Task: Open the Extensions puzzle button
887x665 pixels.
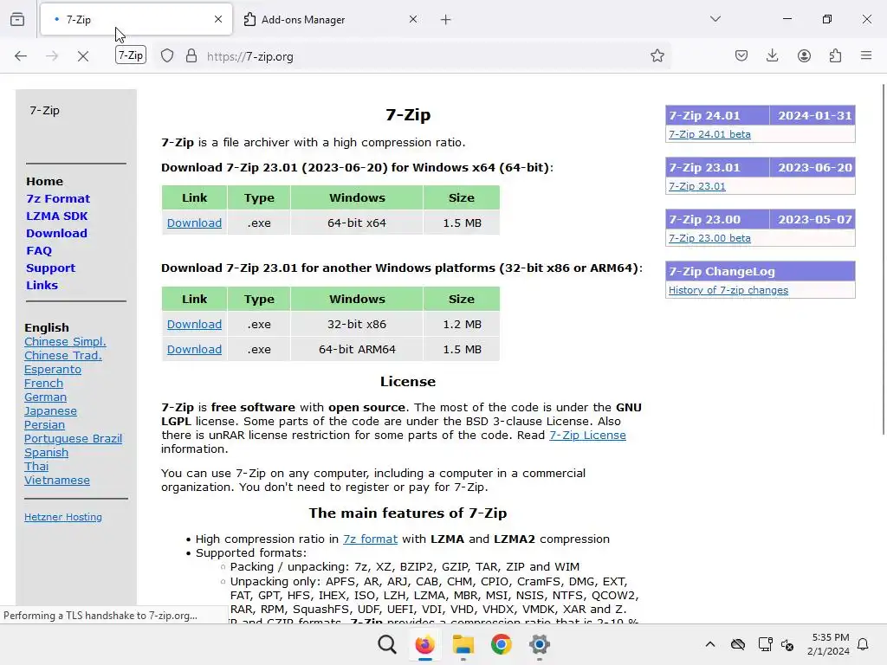Action: 835,56
